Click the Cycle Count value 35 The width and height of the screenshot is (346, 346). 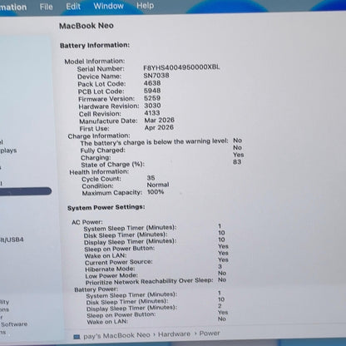(x=151, y=178)
